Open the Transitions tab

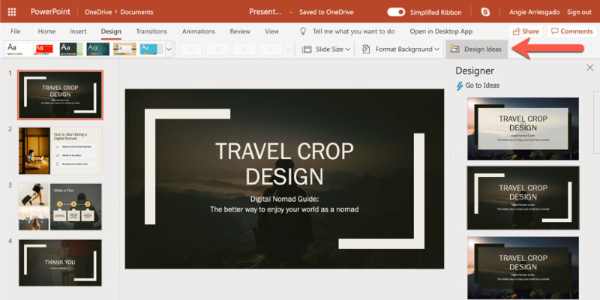pyautogui.click(x=151, y=31)
